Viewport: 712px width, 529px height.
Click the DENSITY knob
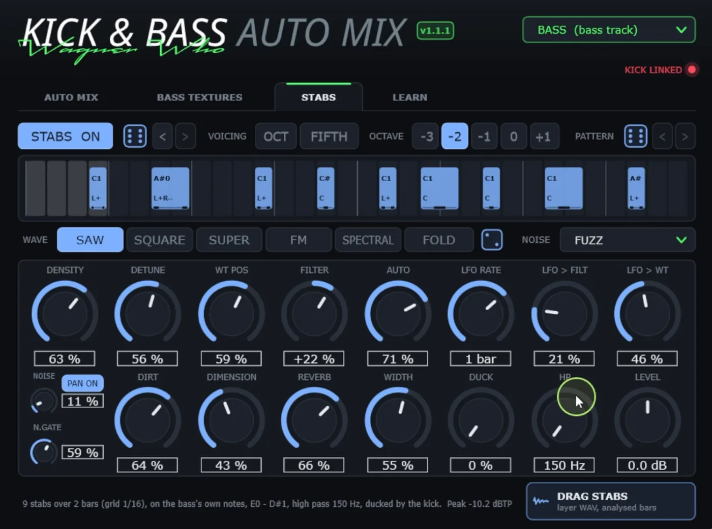pyautogui.click(x=65, y=313)
